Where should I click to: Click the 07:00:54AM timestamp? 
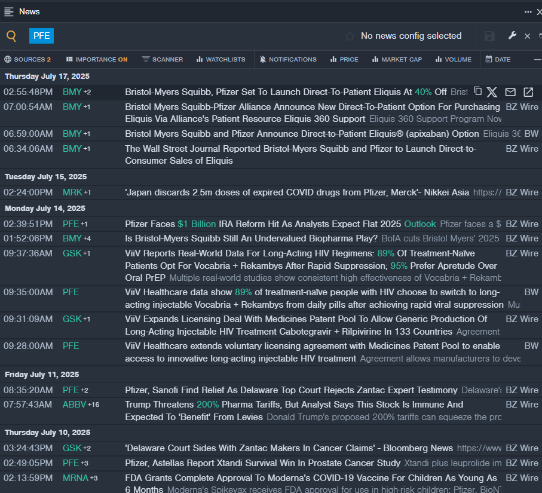(28, 107)
